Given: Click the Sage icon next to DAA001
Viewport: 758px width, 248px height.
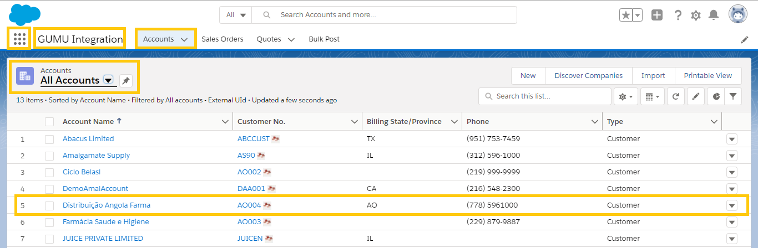Looking at the screenshot, I should (271, 189).
